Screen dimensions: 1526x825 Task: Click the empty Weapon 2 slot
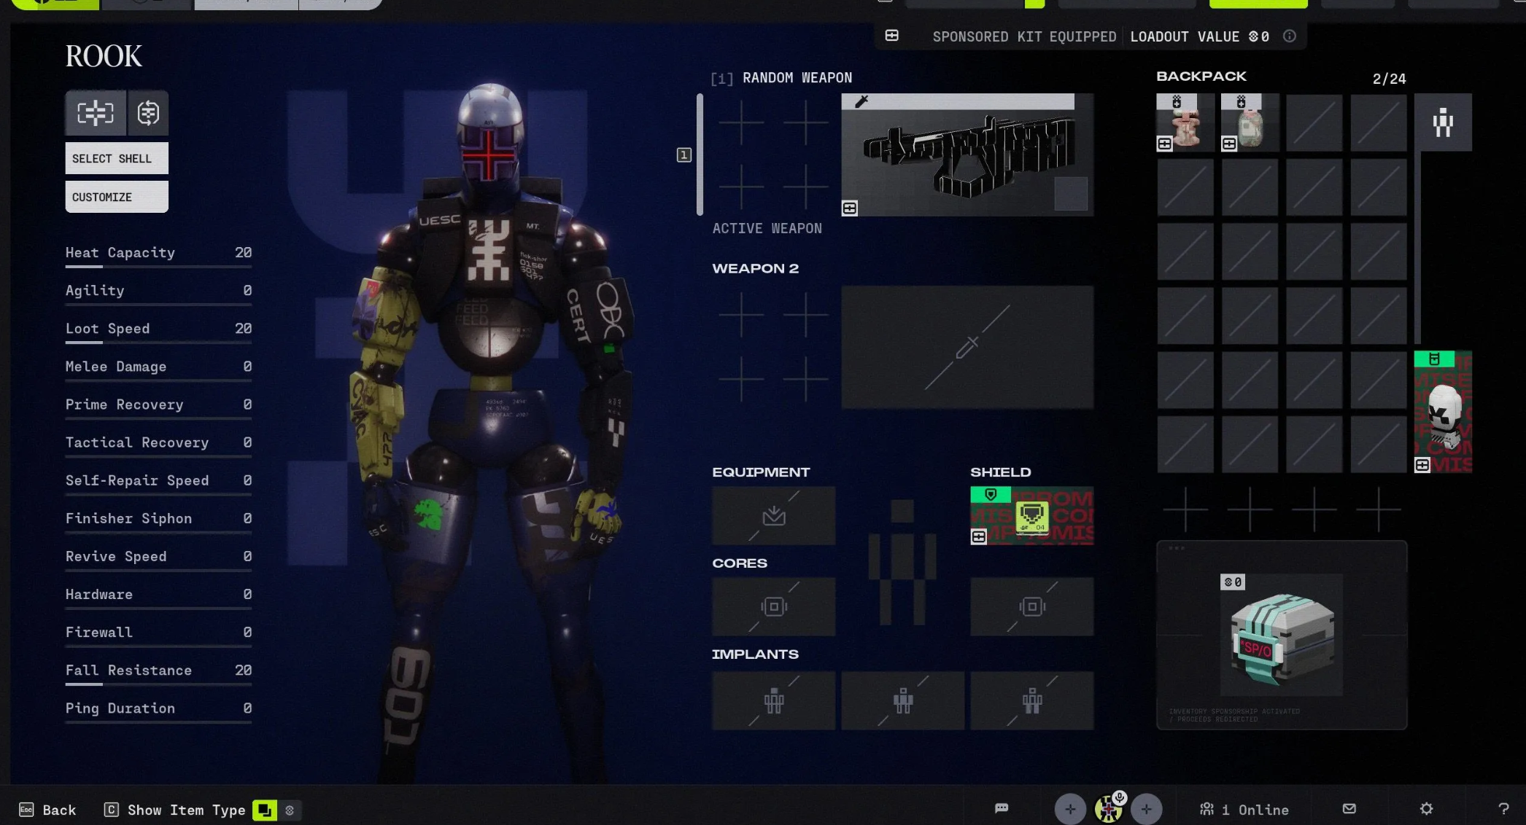pyautogui.click(x=967, y=347)
